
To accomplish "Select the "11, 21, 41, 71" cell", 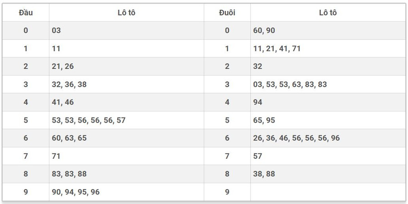I will tap(277, 48).
